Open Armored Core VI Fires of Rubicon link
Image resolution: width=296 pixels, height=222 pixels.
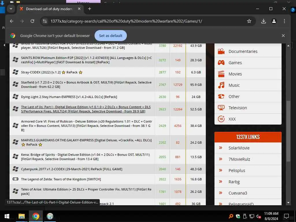pyautogui.click(x=86, y=126)
